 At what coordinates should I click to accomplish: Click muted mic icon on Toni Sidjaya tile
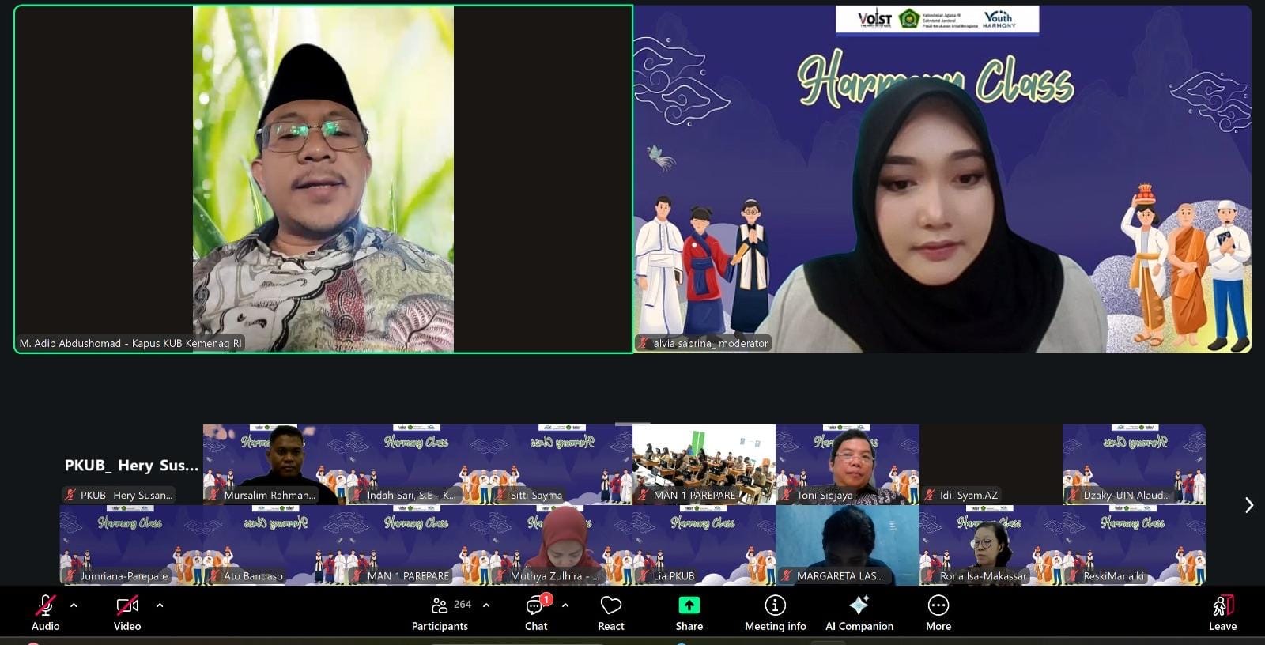(787, 496)
